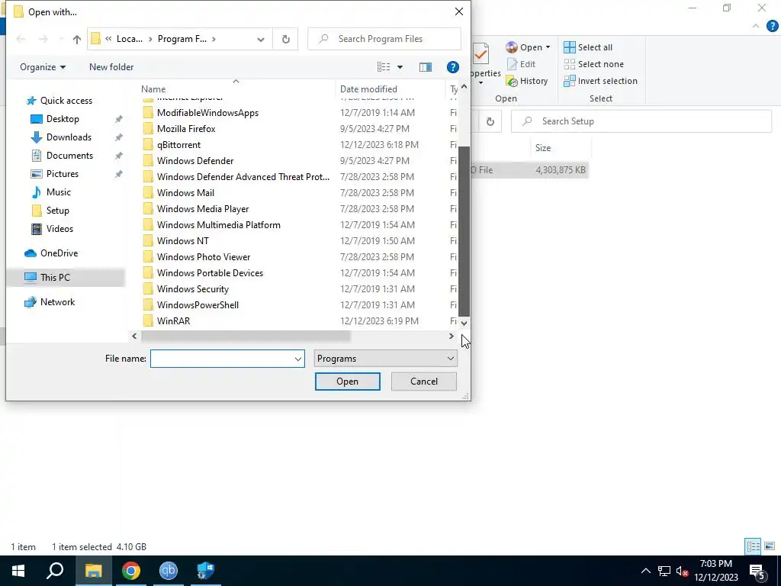Select Desktop in the sidebar
Viewport: 781px width, 586px height.
pos(63,119)
